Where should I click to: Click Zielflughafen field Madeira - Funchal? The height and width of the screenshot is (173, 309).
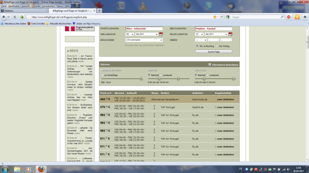(x=213, y=29)
